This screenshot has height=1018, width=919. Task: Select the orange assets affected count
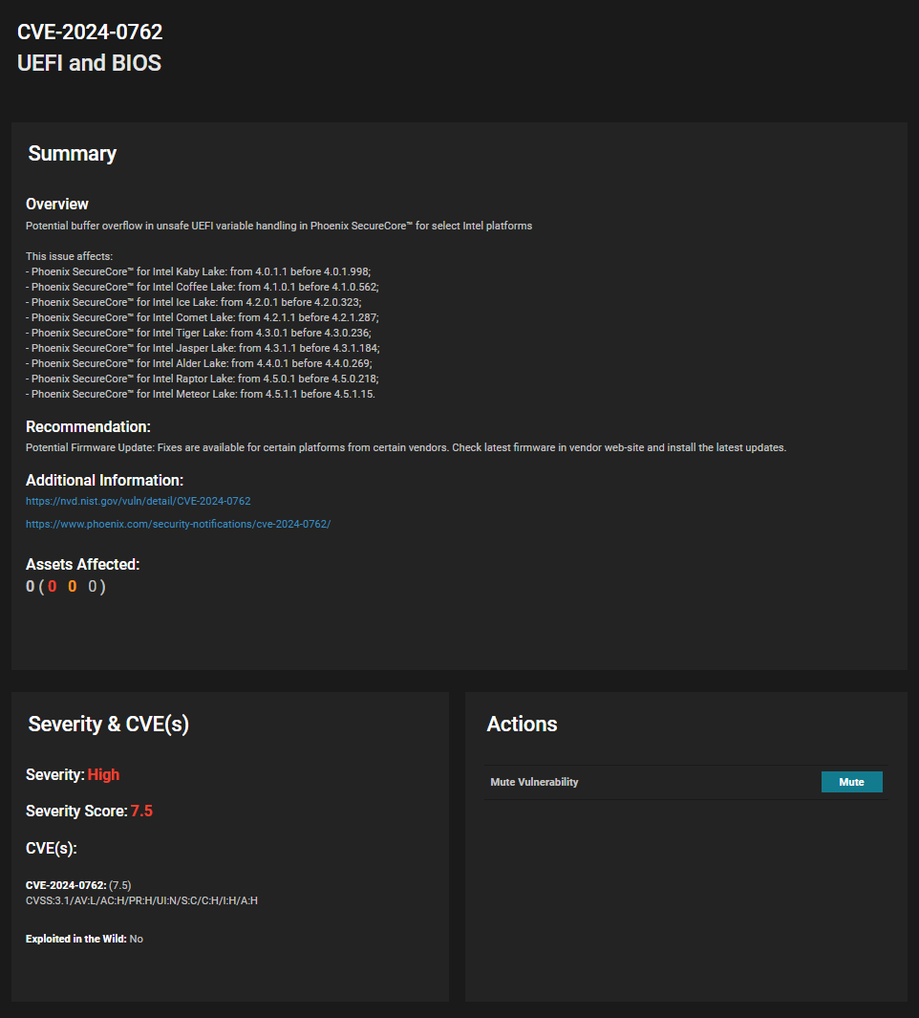coord(72,587)
